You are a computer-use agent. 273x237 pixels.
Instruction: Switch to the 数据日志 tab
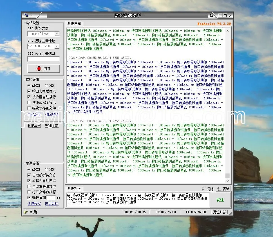(74, 24)
